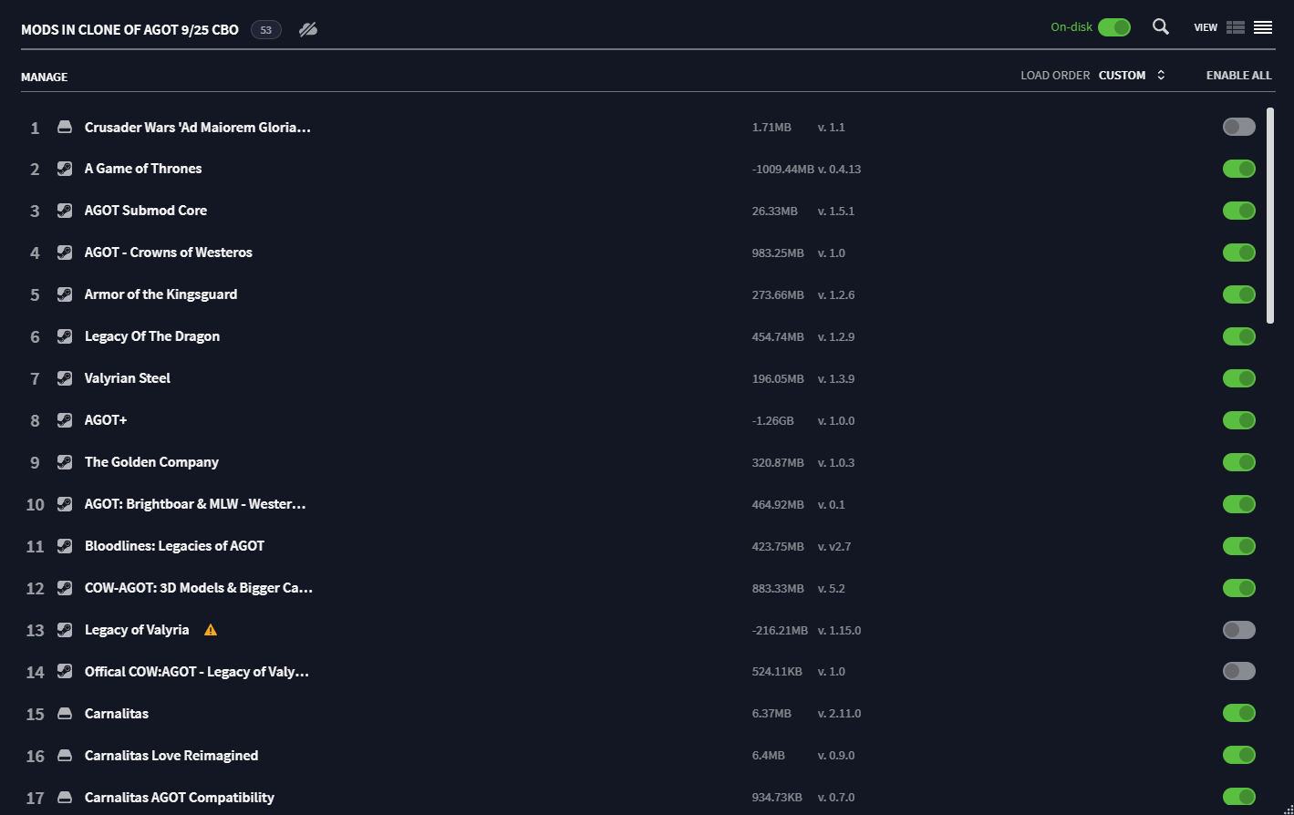Viewport: 1294px width, 815px height.
Task: Click Steam icon for COW-AGOT: 3D Models
Action: point(65,588)
